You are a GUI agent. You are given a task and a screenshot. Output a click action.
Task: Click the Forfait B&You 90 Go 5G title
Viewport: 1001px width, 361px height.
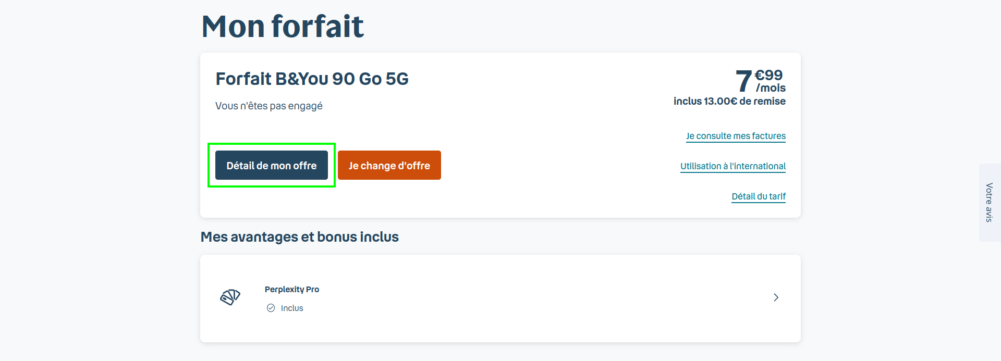(x=312, y=79)
